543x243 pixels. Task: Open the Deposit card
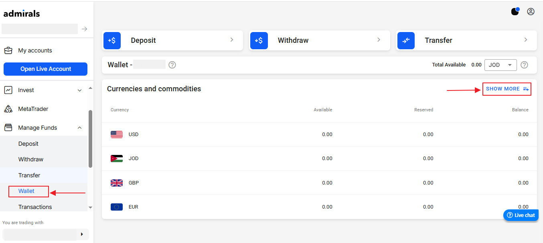pyautogui.click(x=172, y=40)
